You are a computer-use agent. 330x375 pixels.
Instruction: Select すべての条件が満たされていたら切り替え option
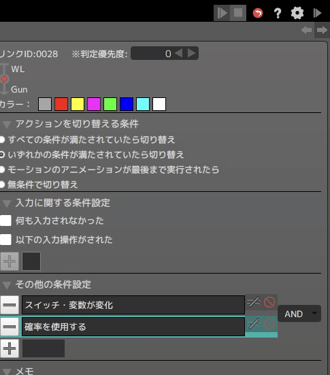pos(2,140)
